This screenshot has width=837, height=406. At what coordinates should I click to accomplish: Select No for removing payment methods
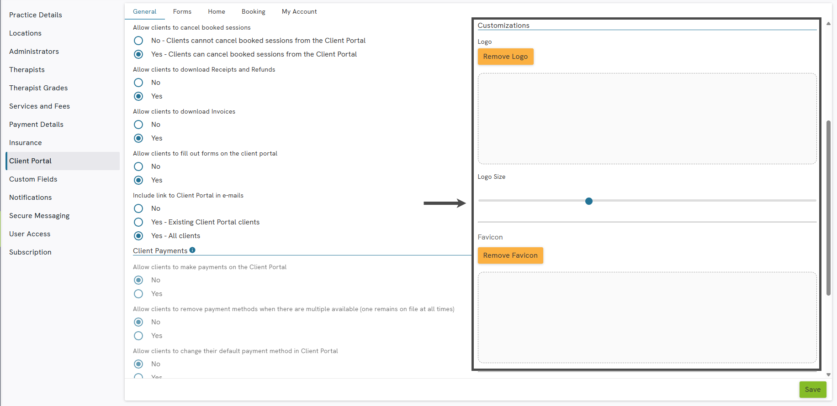point(138,322)
